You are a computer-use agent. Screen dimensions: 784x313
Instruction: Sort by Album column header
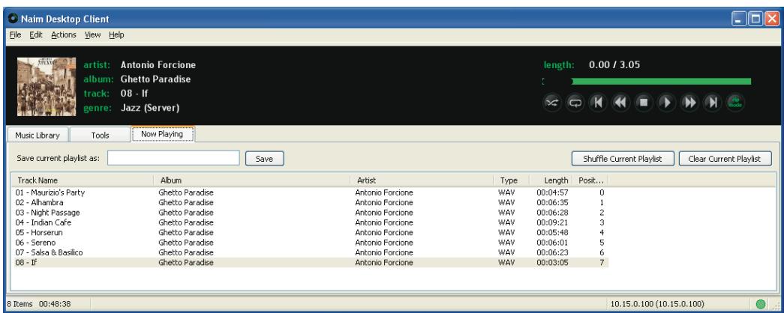pos(251,180)
